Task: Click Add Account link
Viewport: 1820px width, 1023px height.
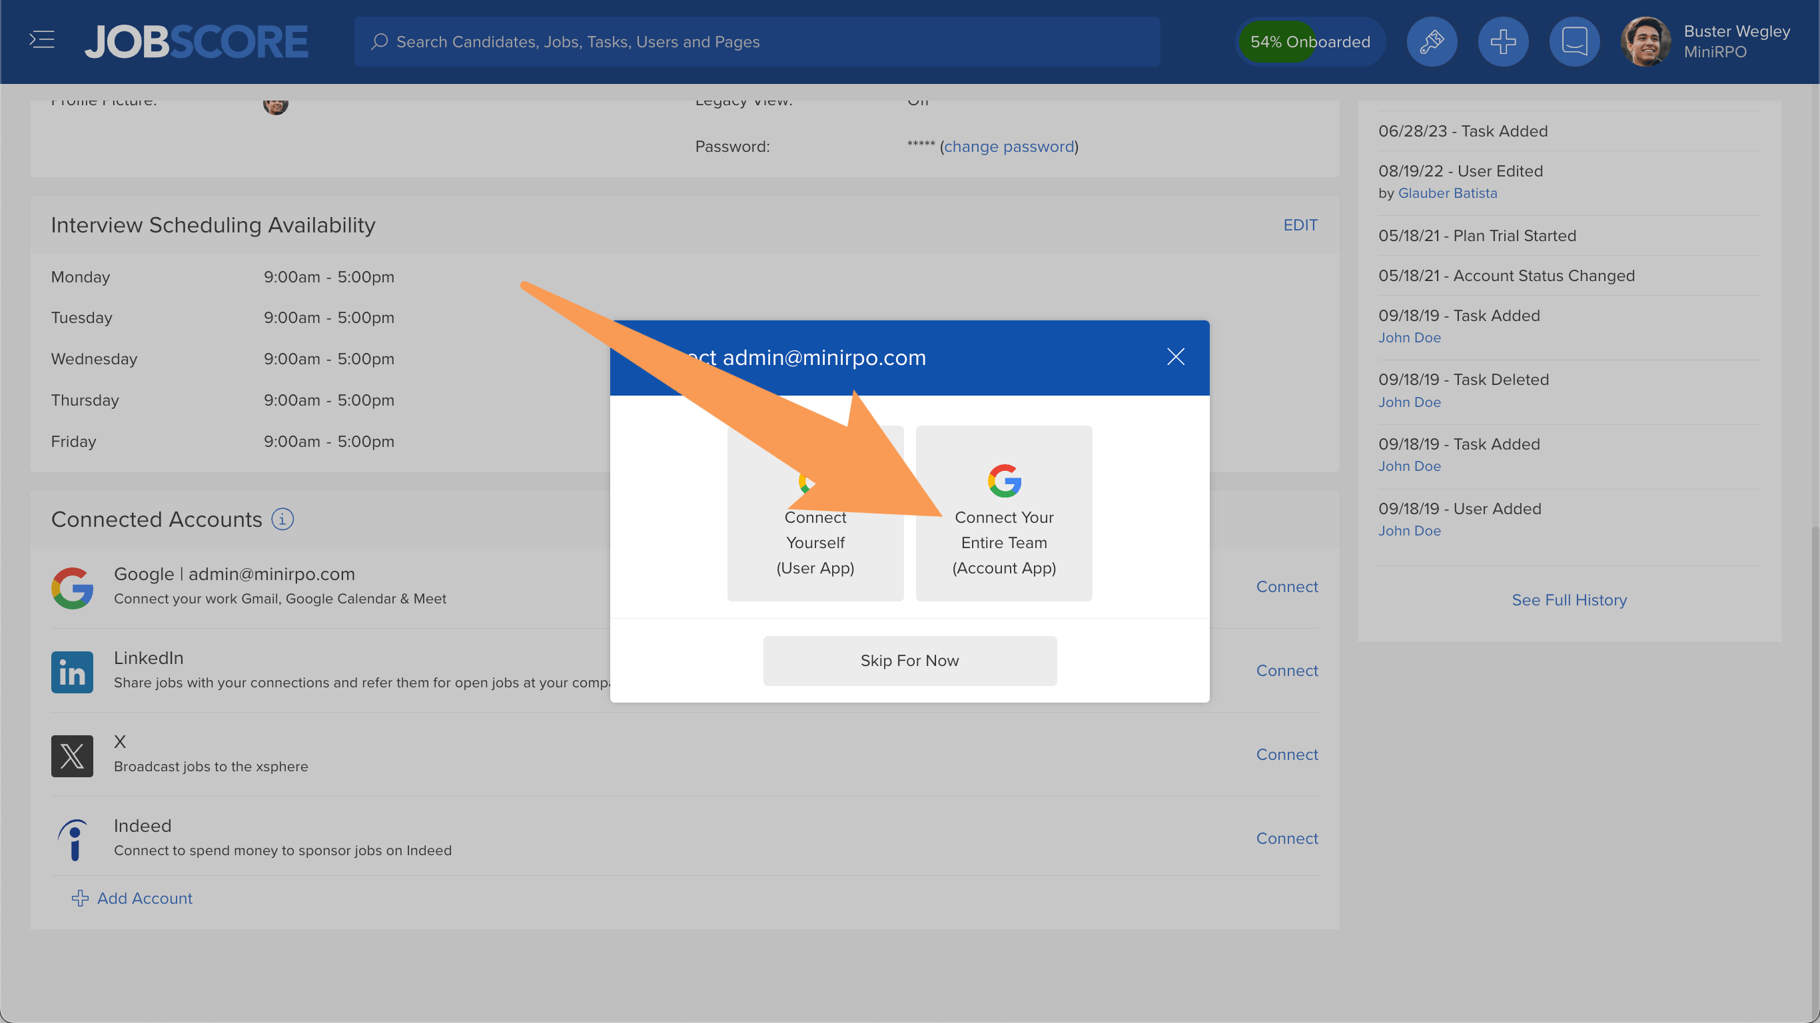Action: click(x=145, y=898)
